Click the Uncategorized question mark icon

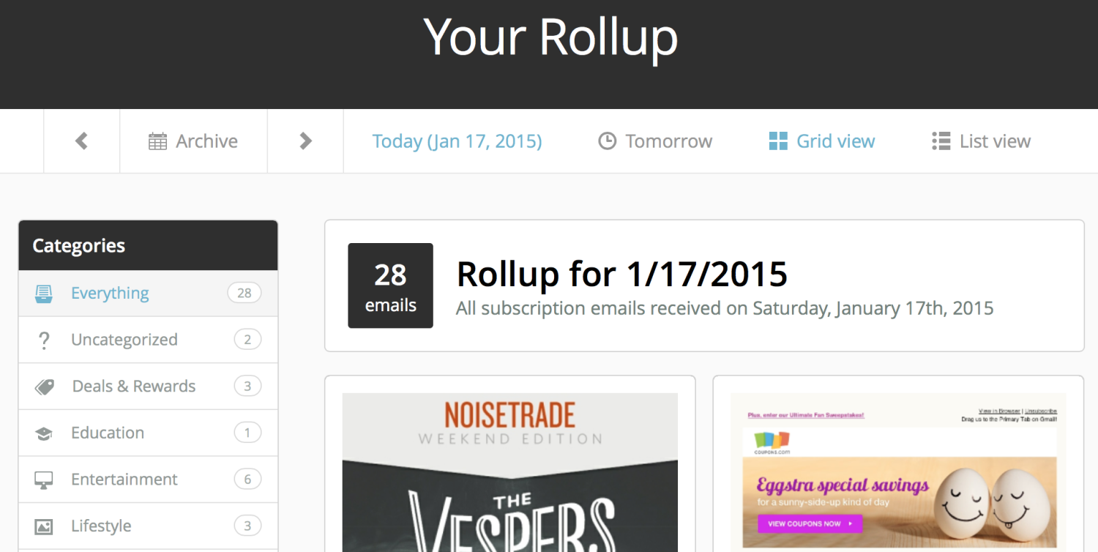[x=44, y=340]
